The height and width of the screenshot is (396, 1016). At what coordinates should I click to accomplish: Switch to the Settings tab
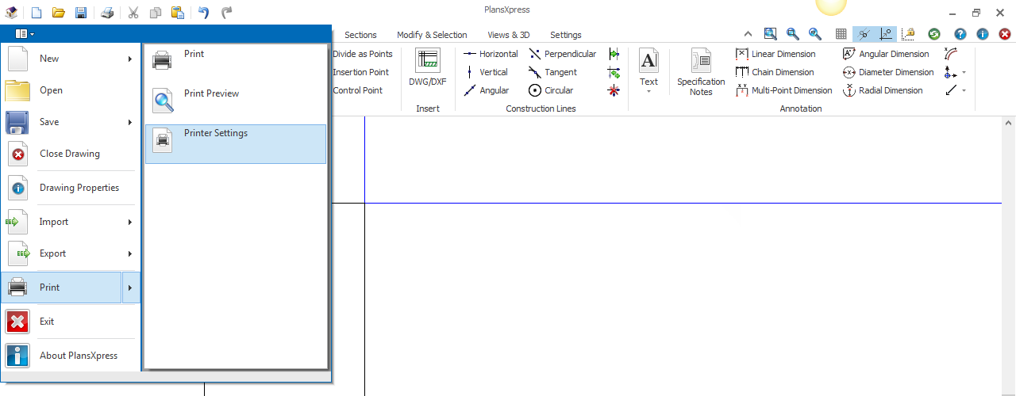[566, 35]
